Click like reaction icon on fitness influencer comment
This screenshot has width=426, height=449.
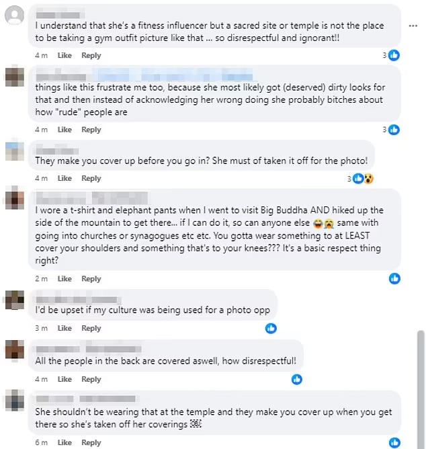click(394, 55)
